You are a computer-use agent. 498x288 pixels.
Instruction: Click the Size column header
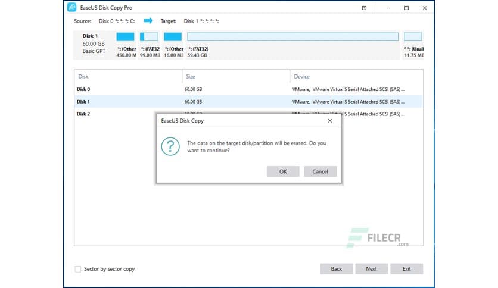pyautogui.click(x=236, y=76)
